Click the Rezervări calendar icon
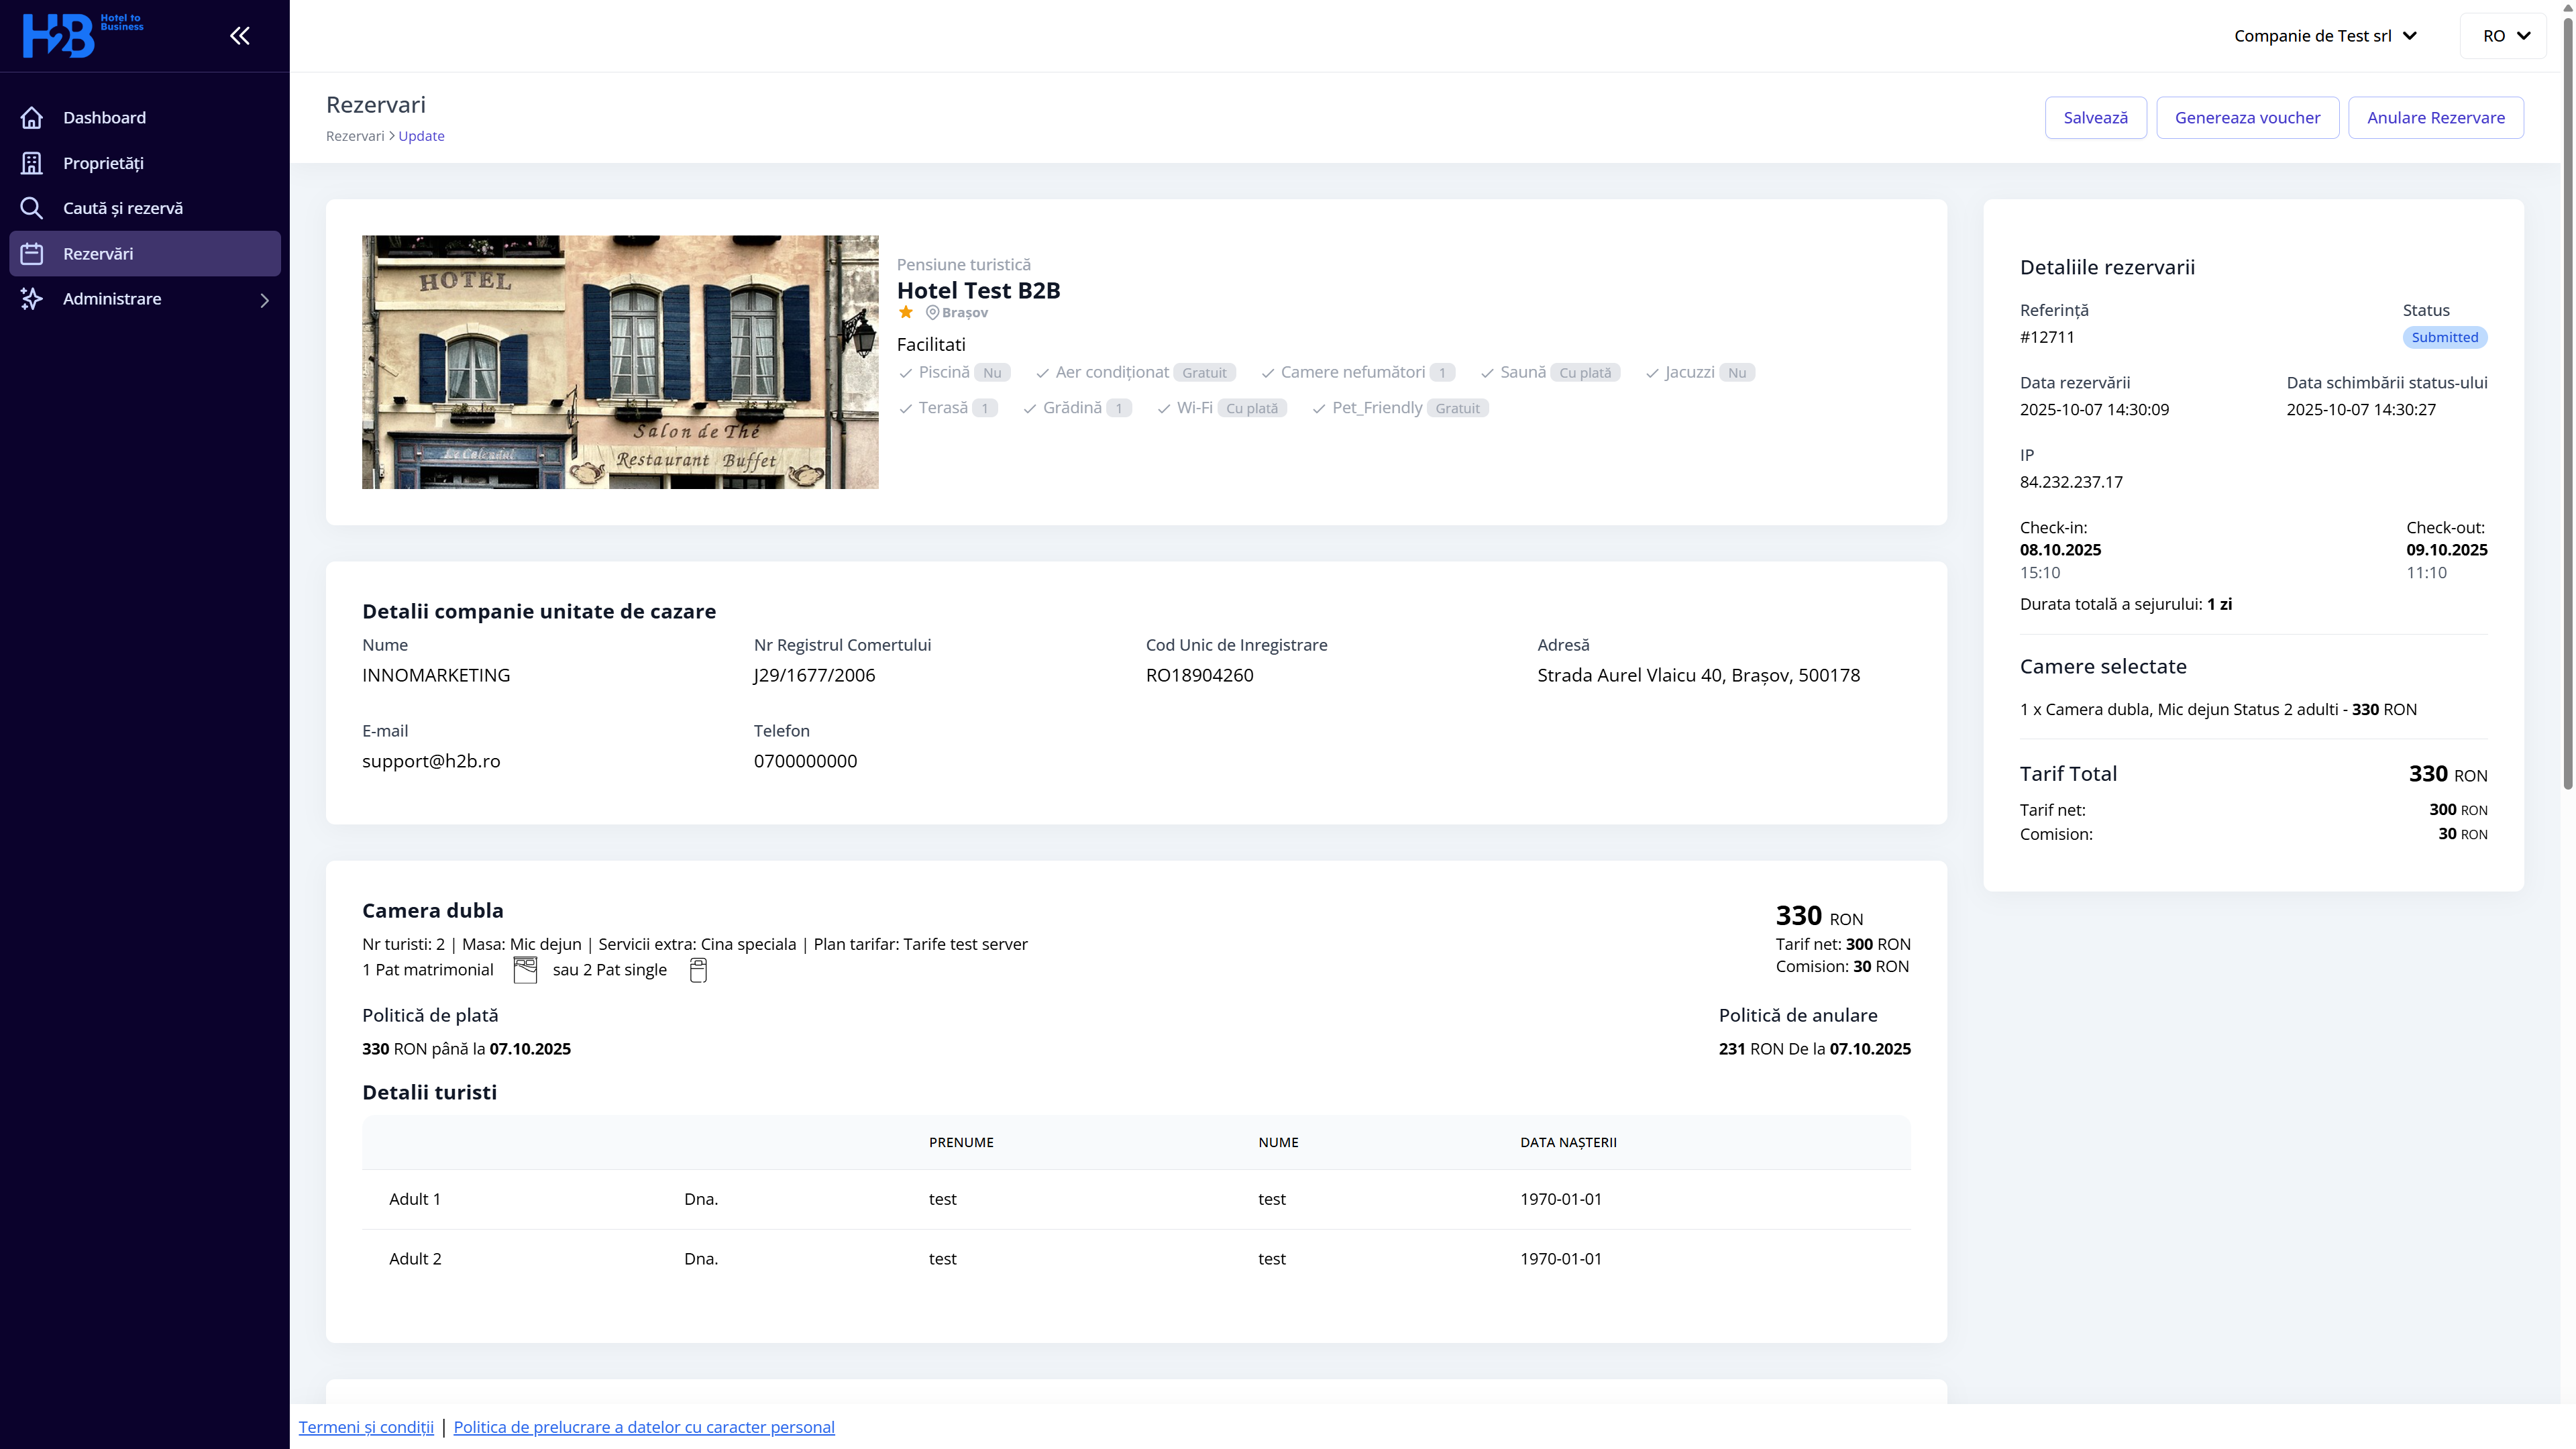 coord(32,254)
